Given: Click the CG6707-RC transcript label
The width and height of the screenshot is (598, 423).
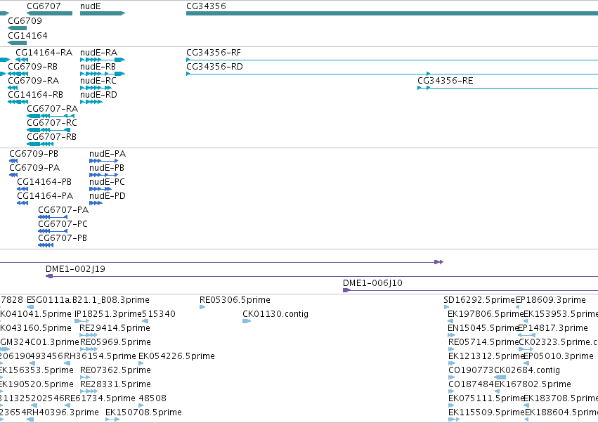Looking at the screenshot, I should [51, 123].
